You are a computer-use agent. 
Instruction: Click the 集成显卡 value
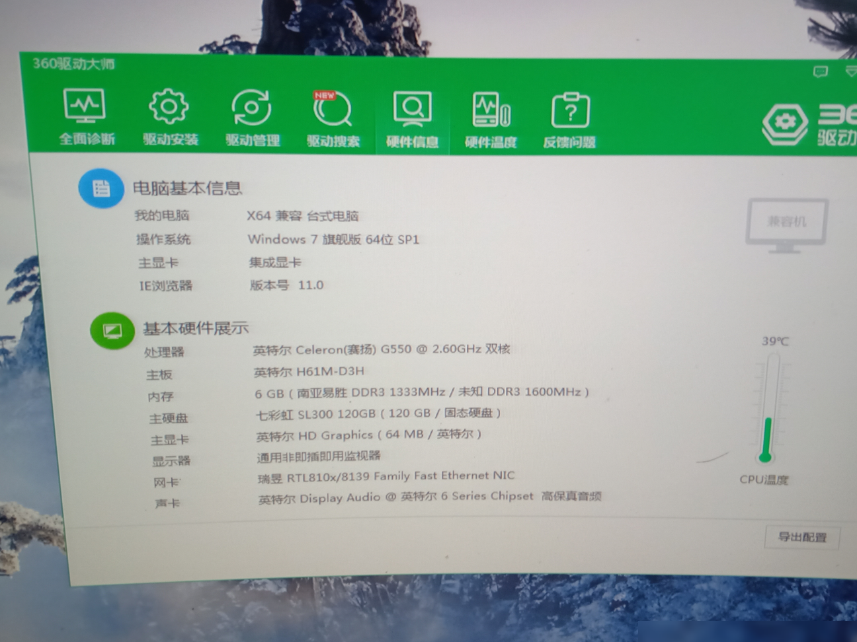pos(275,262)
